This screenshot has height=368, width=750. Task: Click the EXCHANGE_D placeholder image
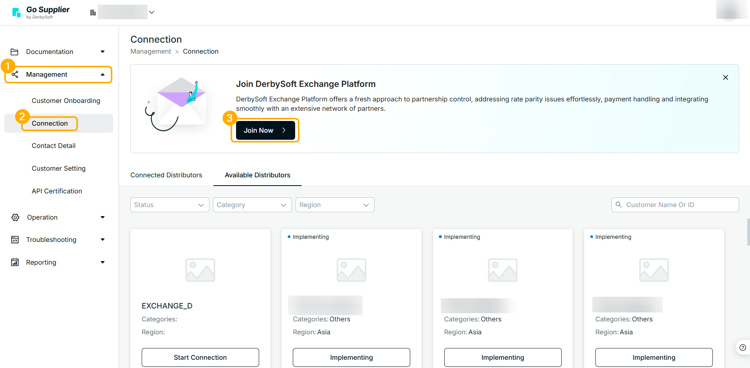(x=200, y=270)
